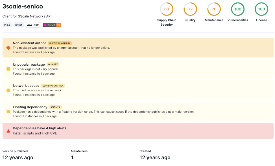Click the Version published '12 years ago' value
Image resolution: width=275 pixels, height=166 pixels.
(x=18, y=158)
